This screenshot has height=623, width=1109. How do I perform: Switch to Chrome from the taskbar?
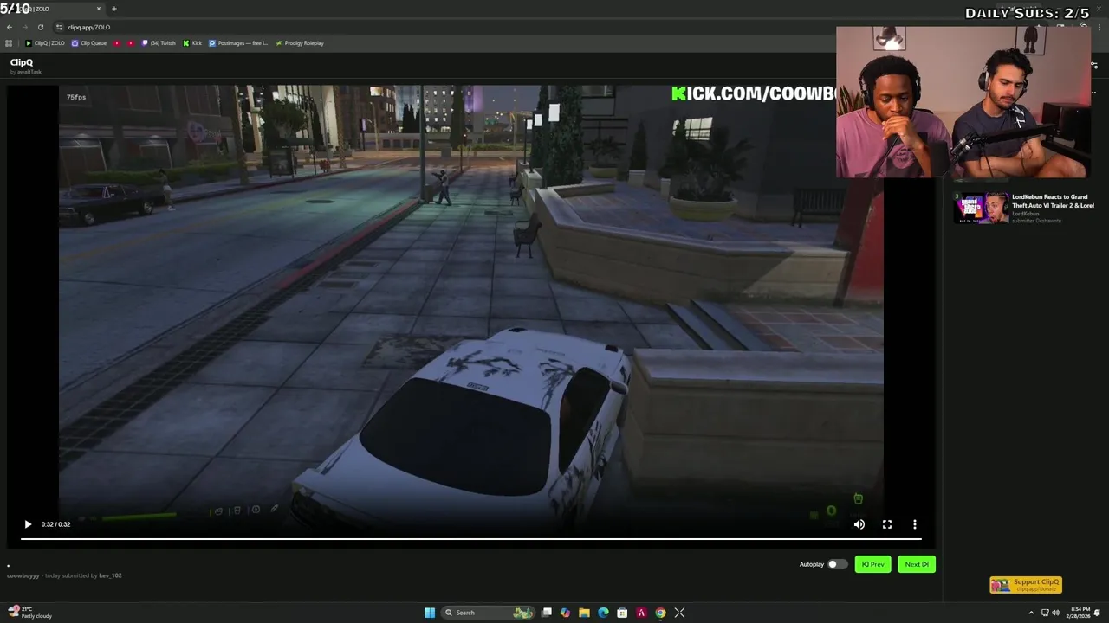pyautogui.click(x=660, y=613)
